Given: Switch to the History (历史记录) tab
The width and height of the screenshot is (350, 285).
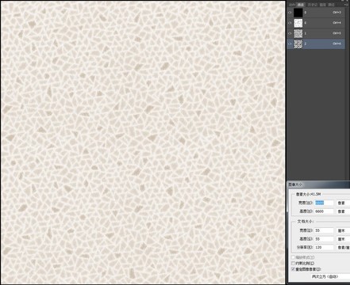Looking at the screenshot, I should (x=313, y=5).
